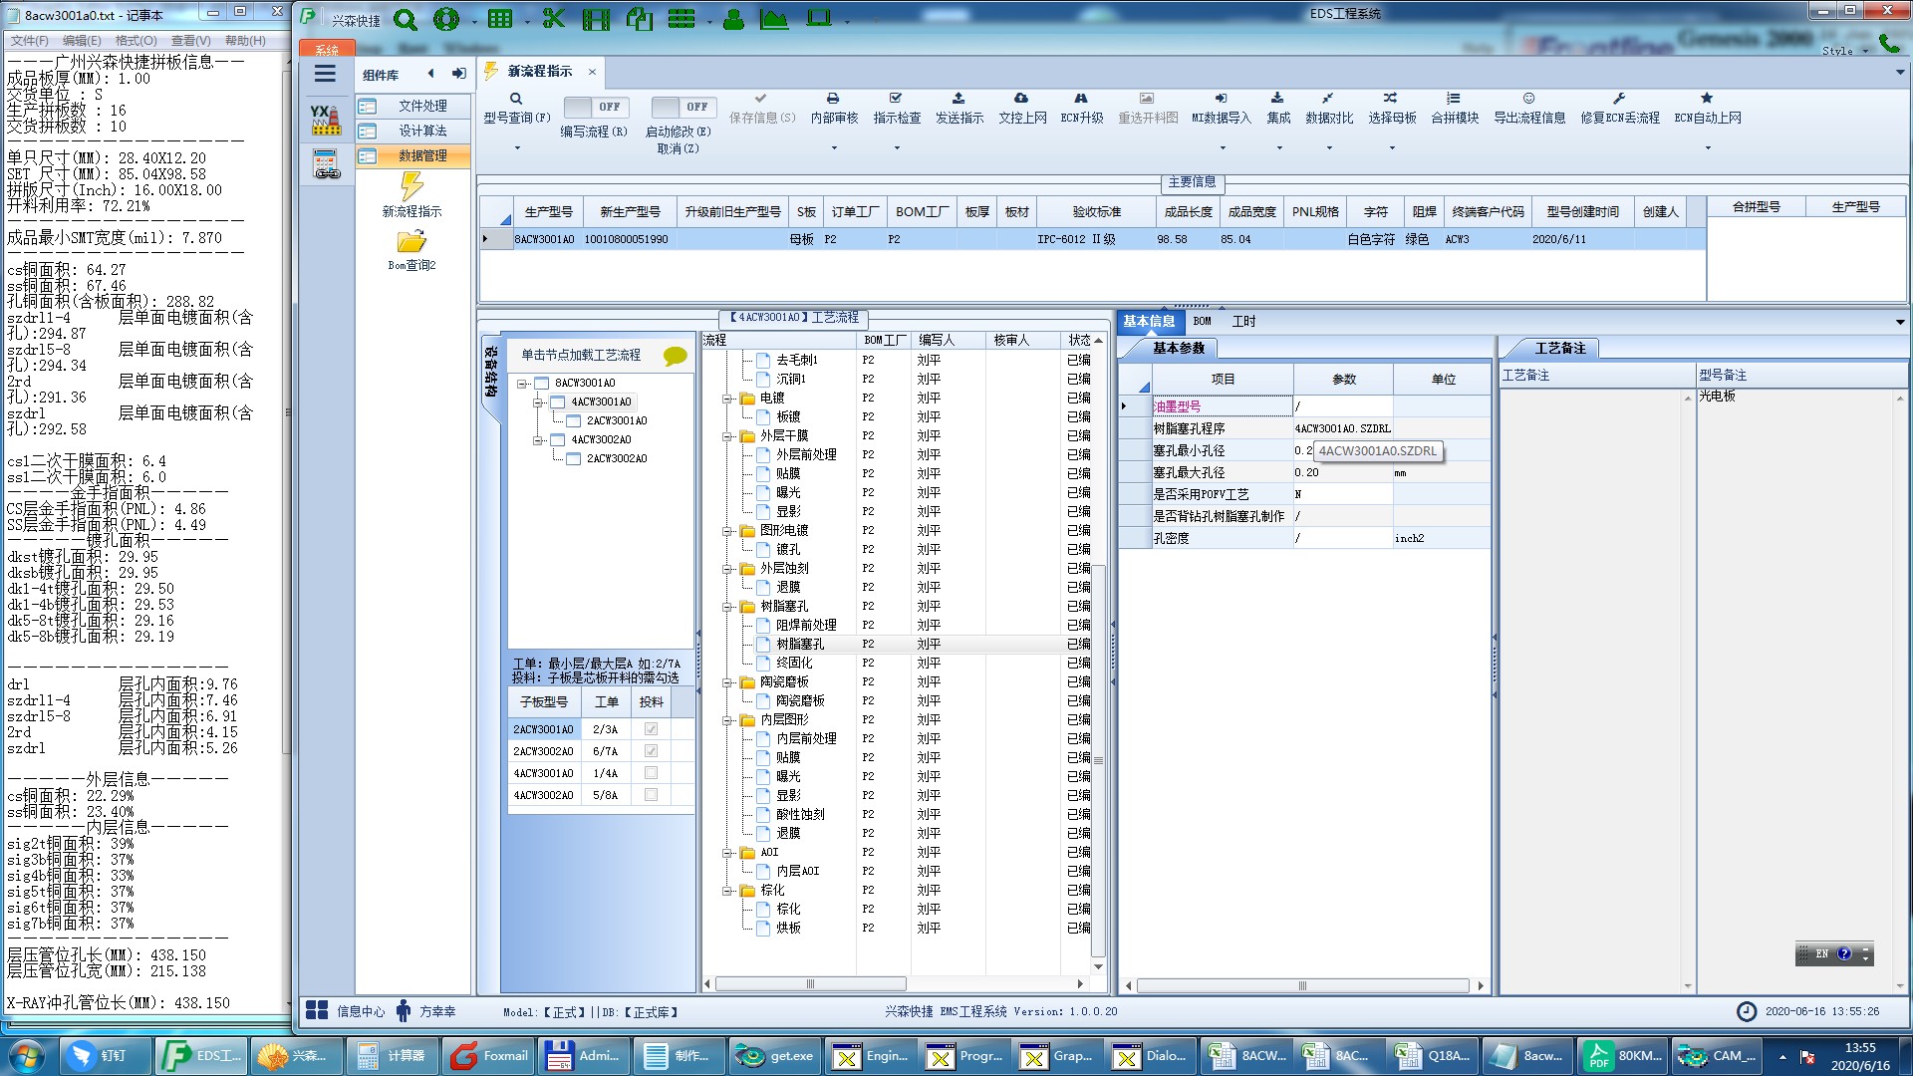Open the Bom查询2 folder icon
Image resolution: width=1913 pixels, height=1076 pixels.
pos(411,242)
